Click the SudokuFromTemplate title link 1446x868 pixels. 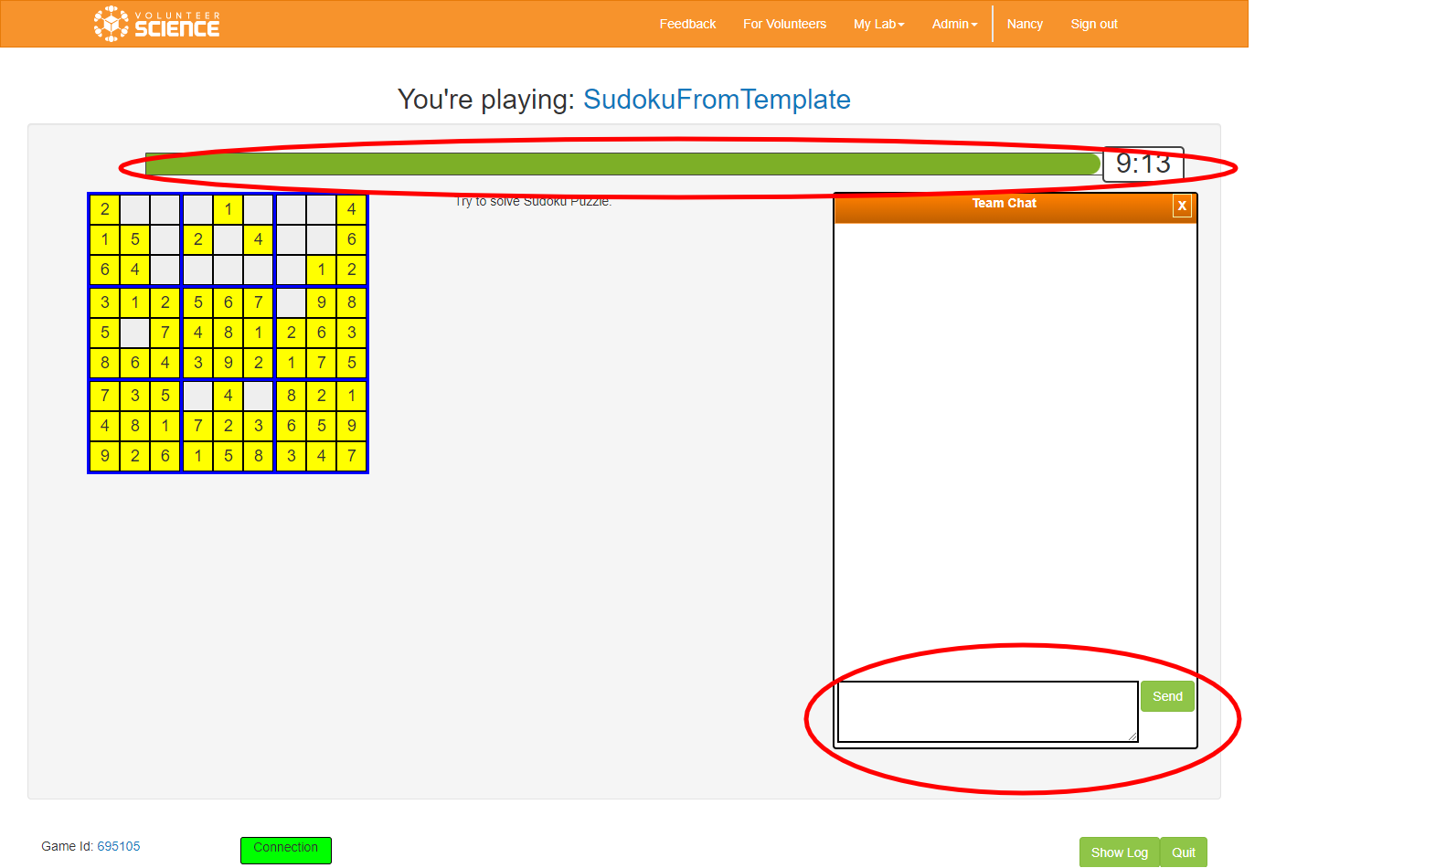click(717, 99)
